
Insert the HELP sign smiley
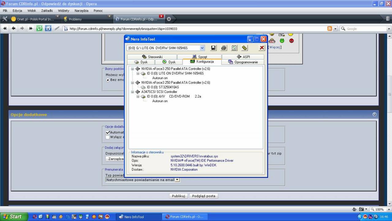tap(272, 41)
